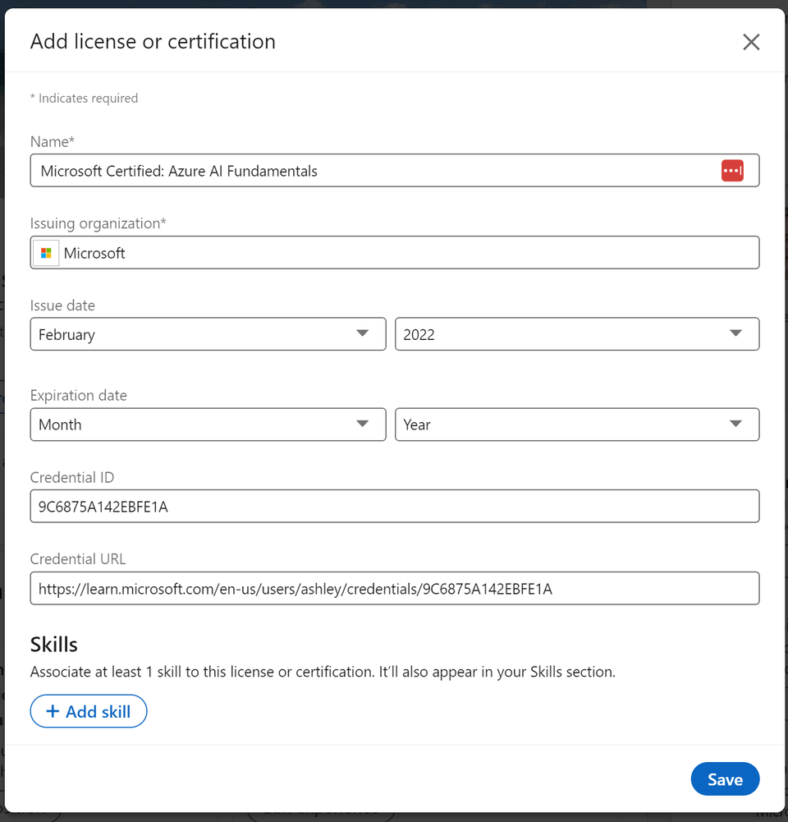Close the Add license or certification dialog
Screen dimensions: 788x822
tap(751, 42)
